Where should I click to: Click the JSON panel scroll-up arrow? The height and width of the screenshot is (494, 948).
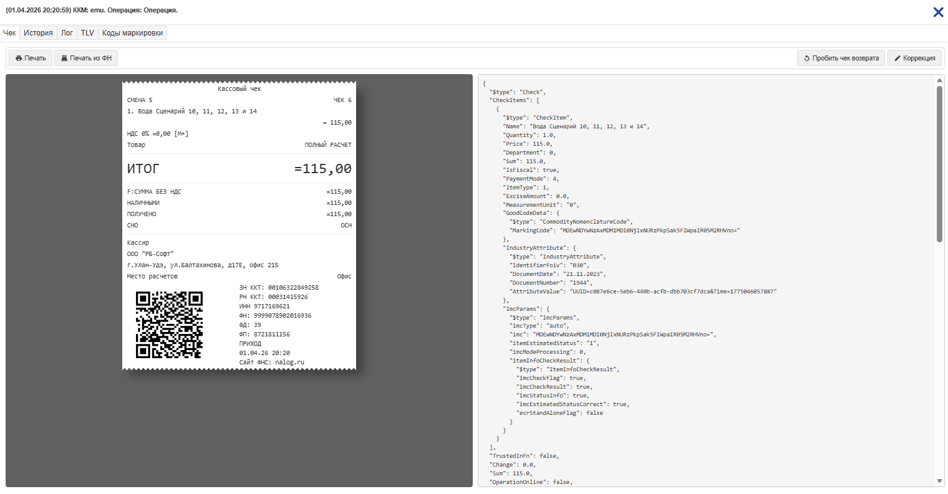pyautogui.click(x=939, y=80)
